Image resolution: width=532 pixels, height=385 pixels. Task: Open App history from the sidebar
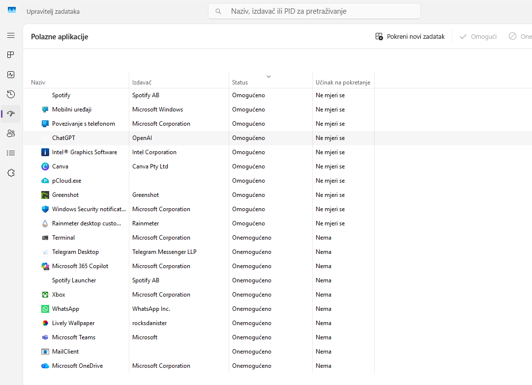[x=11, y=94]
